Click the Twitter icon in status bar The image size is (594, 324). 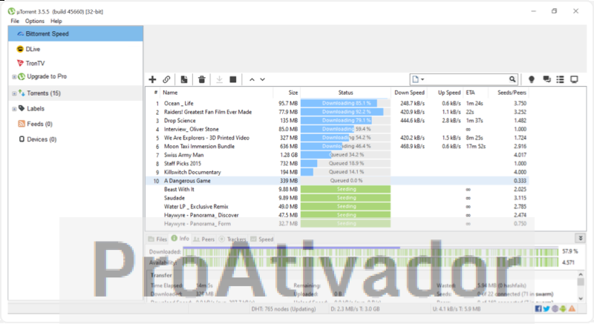pyautogui.click(x=546, y=309)
